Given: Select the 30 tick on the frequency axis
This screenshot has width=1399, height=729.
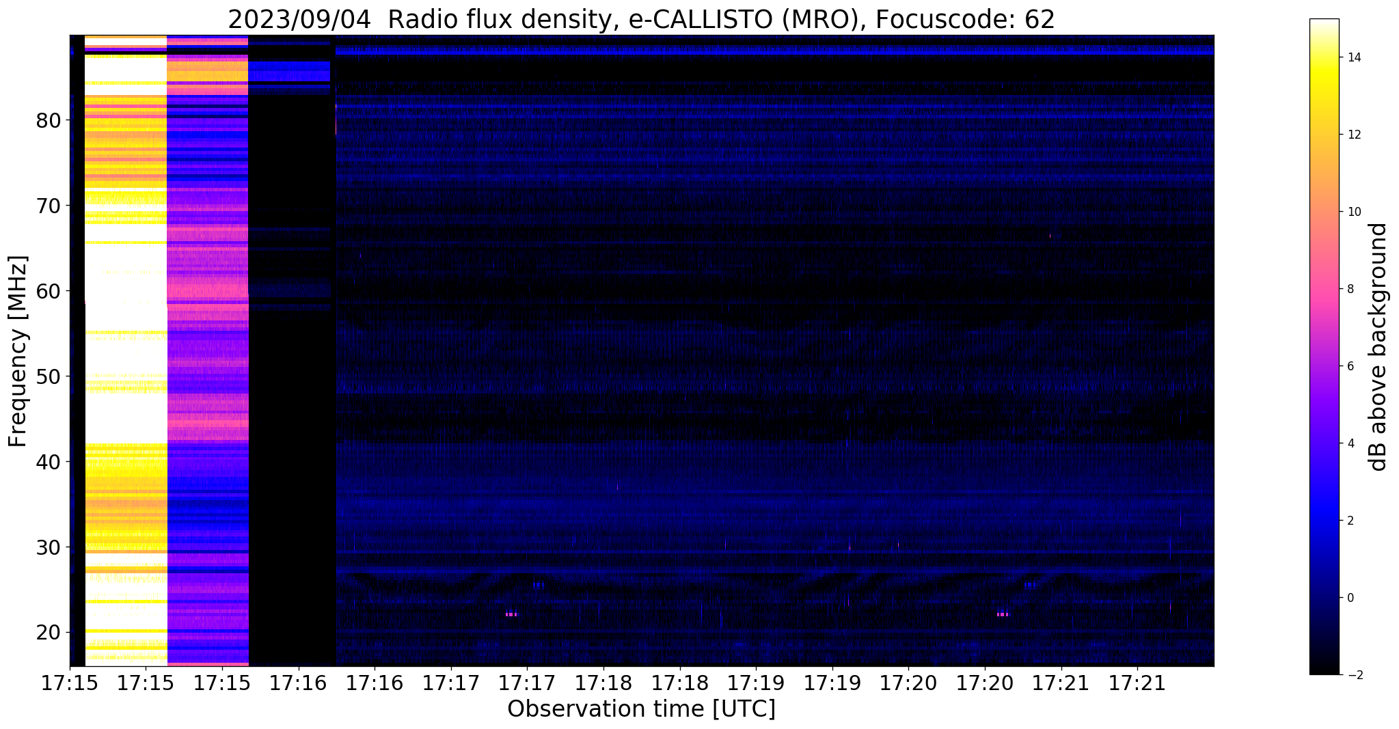Looking at the screenshot, I should coord(49,547).
